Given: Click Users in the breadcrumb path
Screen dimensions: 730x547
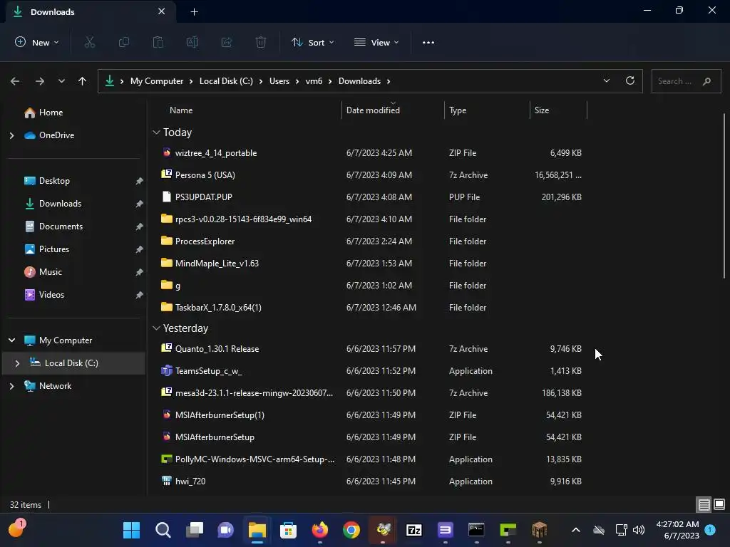Looking at the screenshot, I should click(x=279, y=81).
